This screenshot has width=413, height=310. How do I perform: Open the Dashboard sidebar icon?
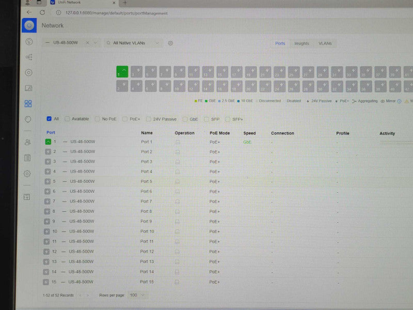[x=29, y=42]
